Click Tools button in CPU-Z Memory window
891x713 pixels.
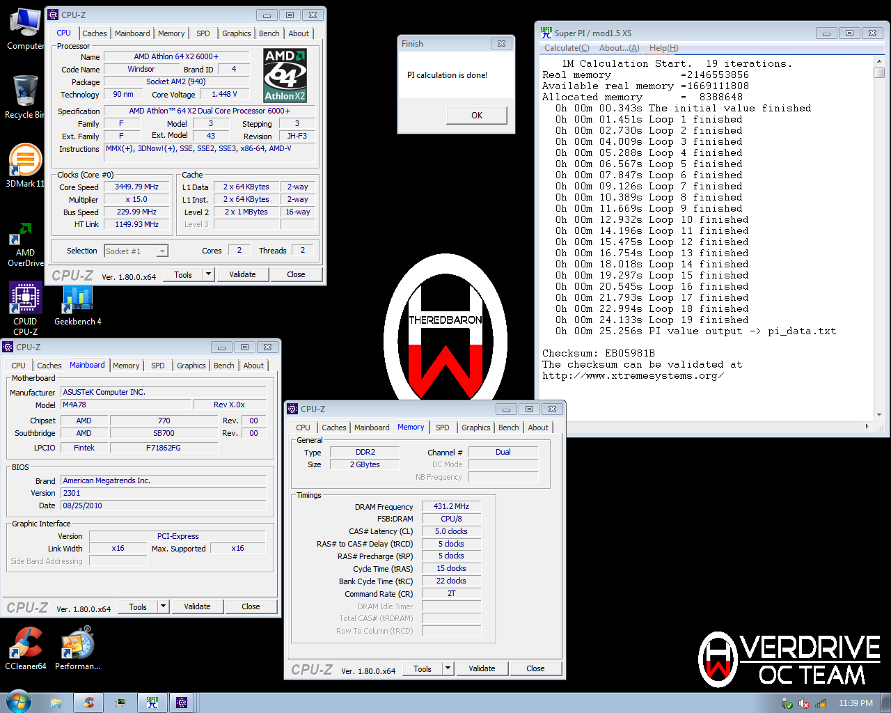coord(423,668)
